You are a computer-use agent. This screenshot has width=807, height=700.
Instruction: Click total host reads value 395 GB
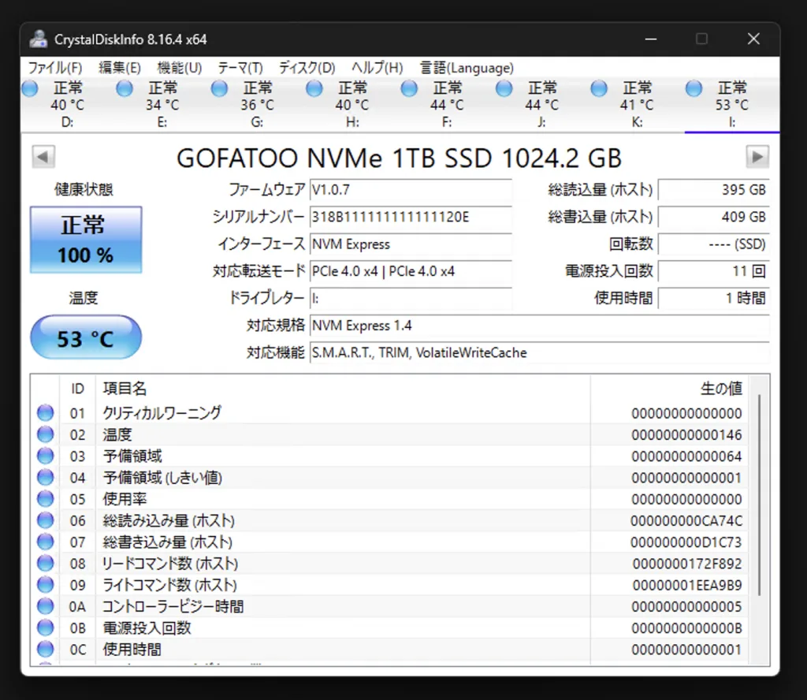point(714,190)
